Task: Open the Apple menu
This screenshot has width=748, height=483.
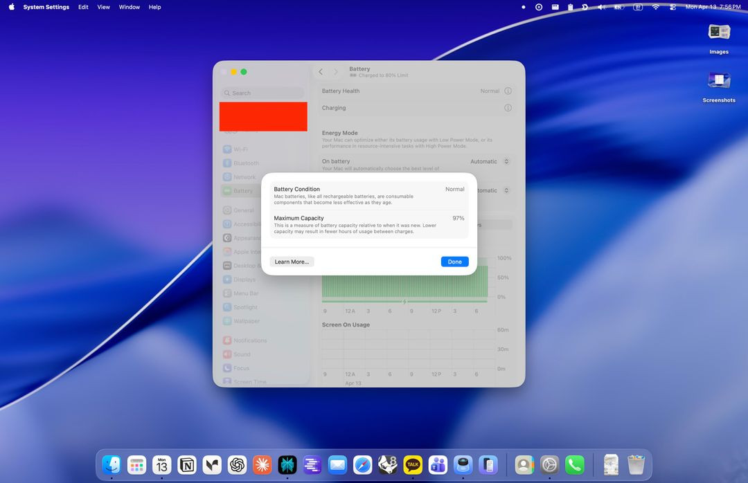Action: 12,7
